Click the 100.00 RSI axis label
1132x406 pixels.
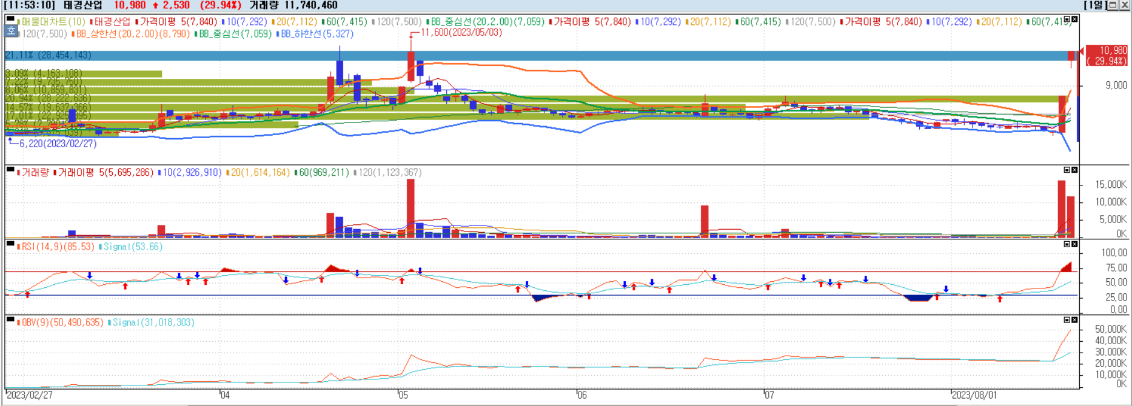click(x=1114, y=253)
